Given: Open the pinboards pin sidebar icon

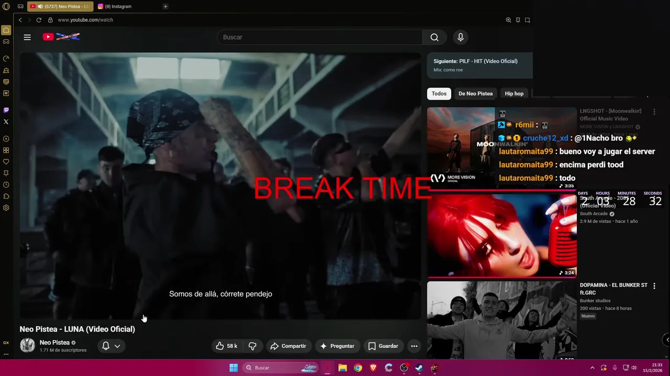Looking at the screenshot, I should 6,173.
